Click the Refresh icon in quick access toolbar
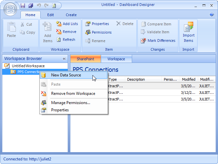Screen dimensions: 218x164 (x=54, y=6)
